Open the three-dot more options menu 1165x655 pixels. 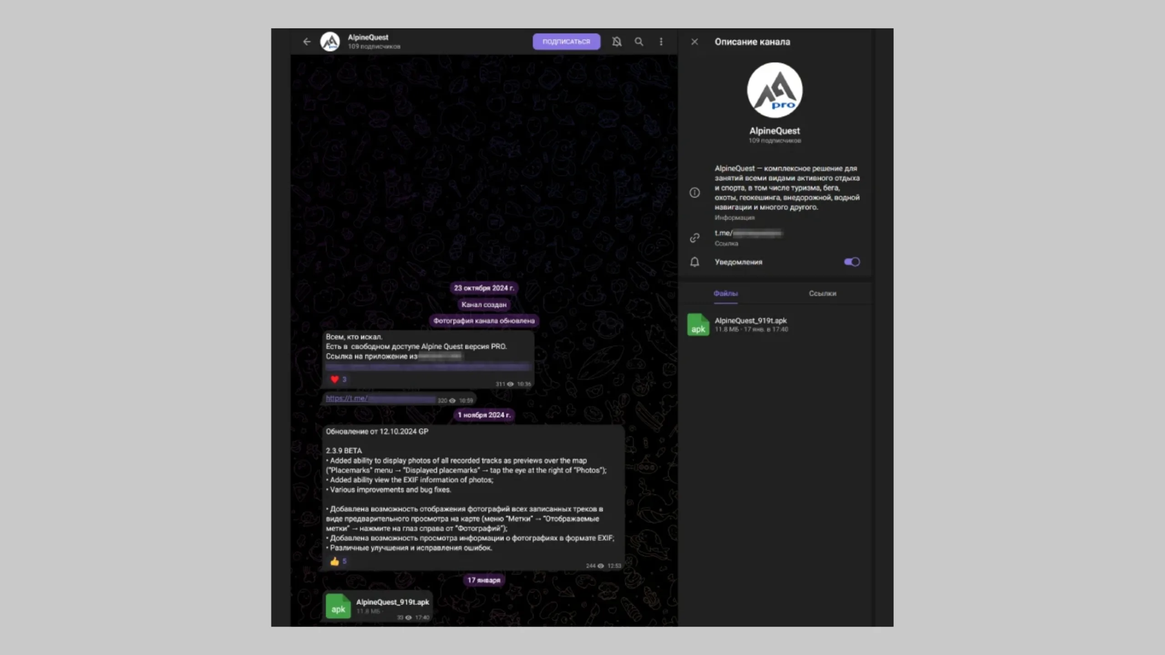tap(661, 41)
